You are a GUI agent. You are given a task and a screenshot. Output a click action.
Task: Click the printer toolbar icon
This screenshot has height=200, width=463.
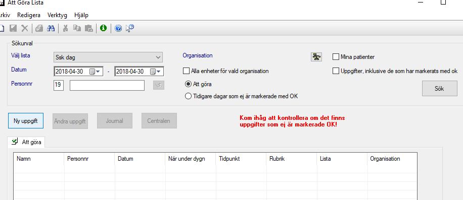[39, 28]
